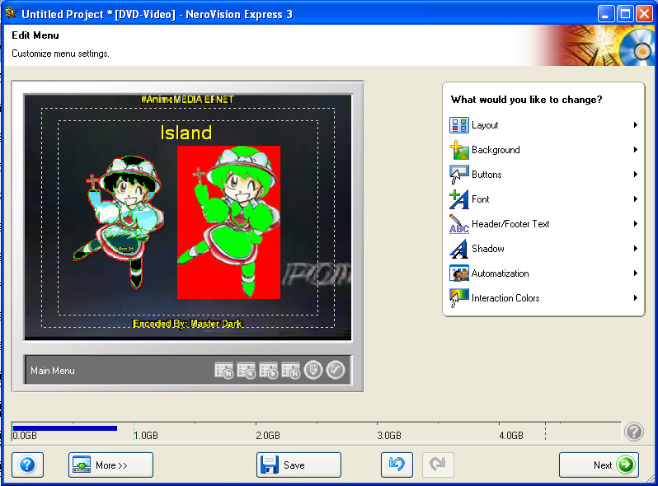
Task: Expand the Background submenu arrow
Action: (x=636, y=150)
